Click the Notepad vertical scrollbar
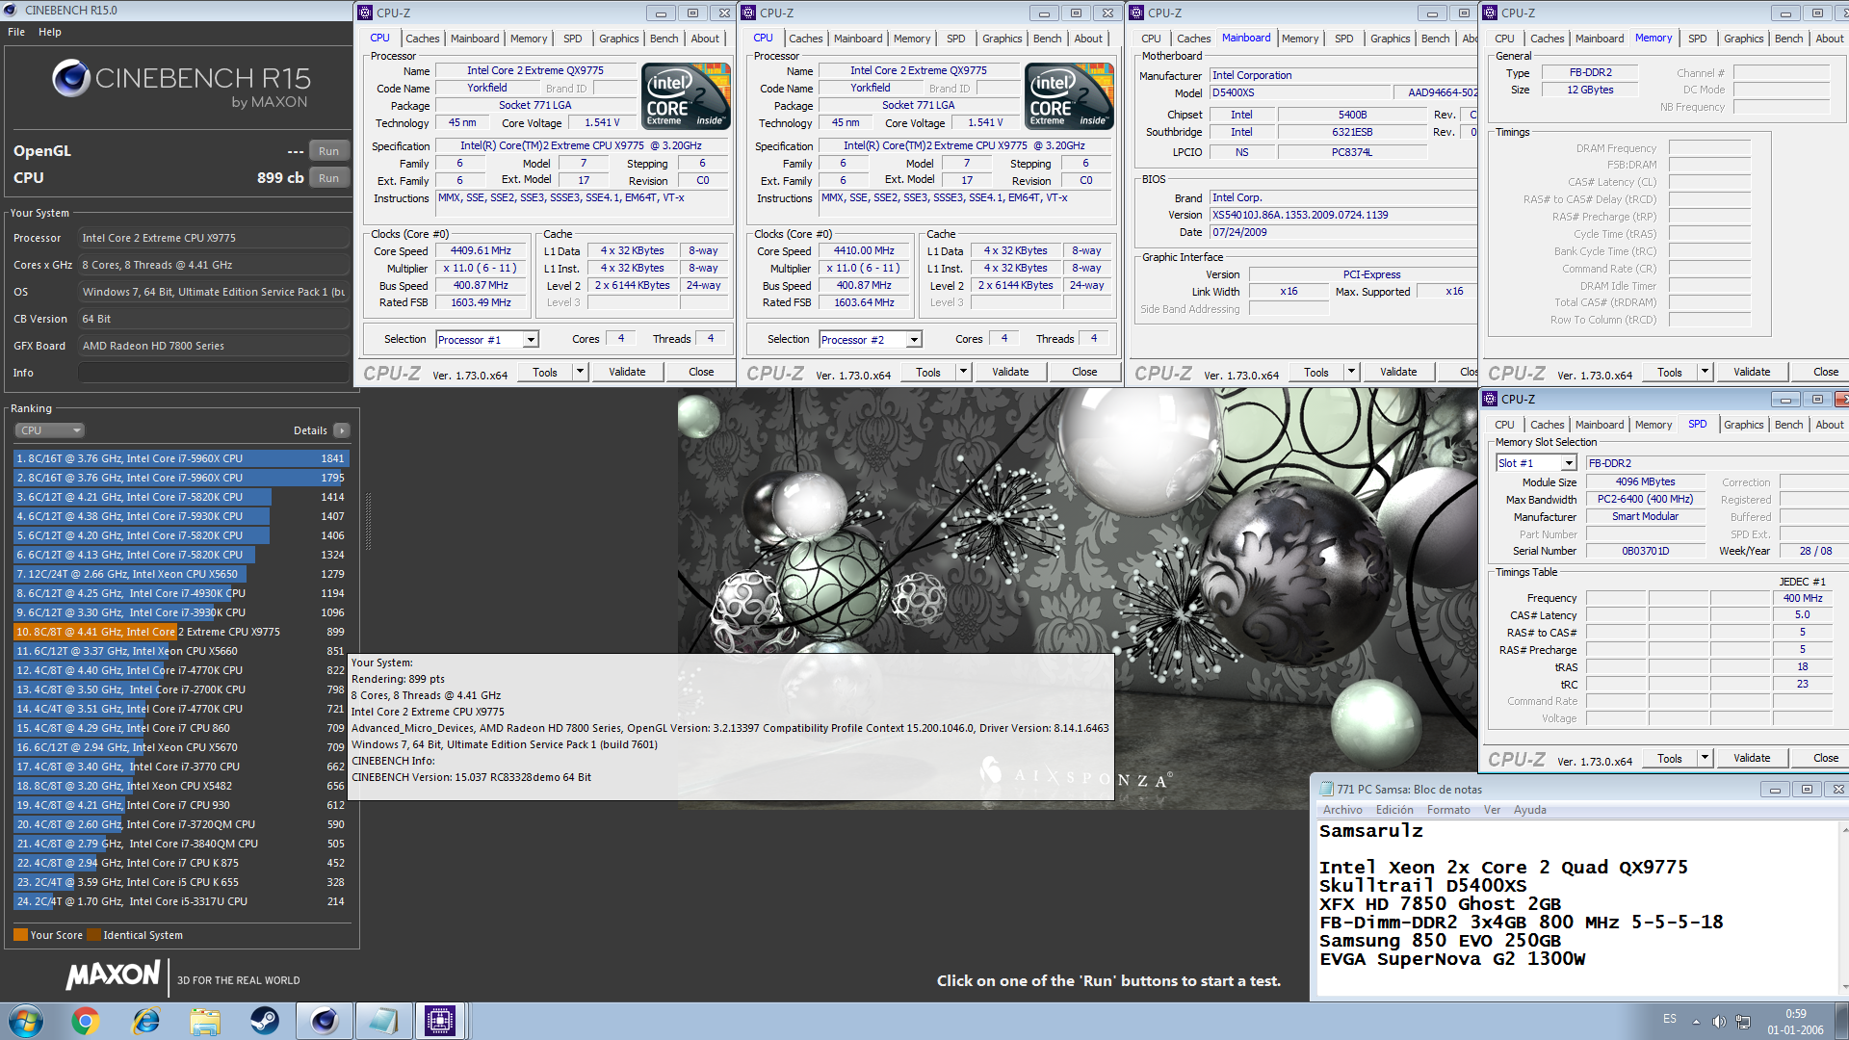 (1843, 907)
